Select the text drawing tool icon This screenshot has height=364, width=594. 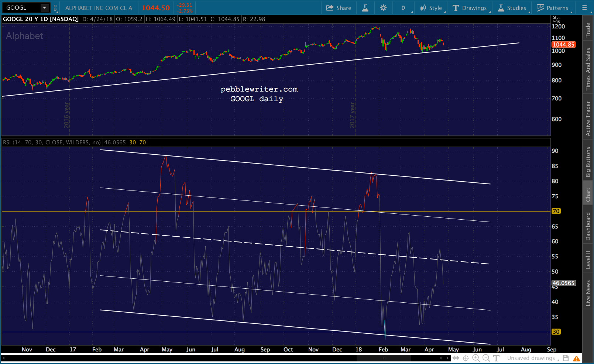pos(497,358)
